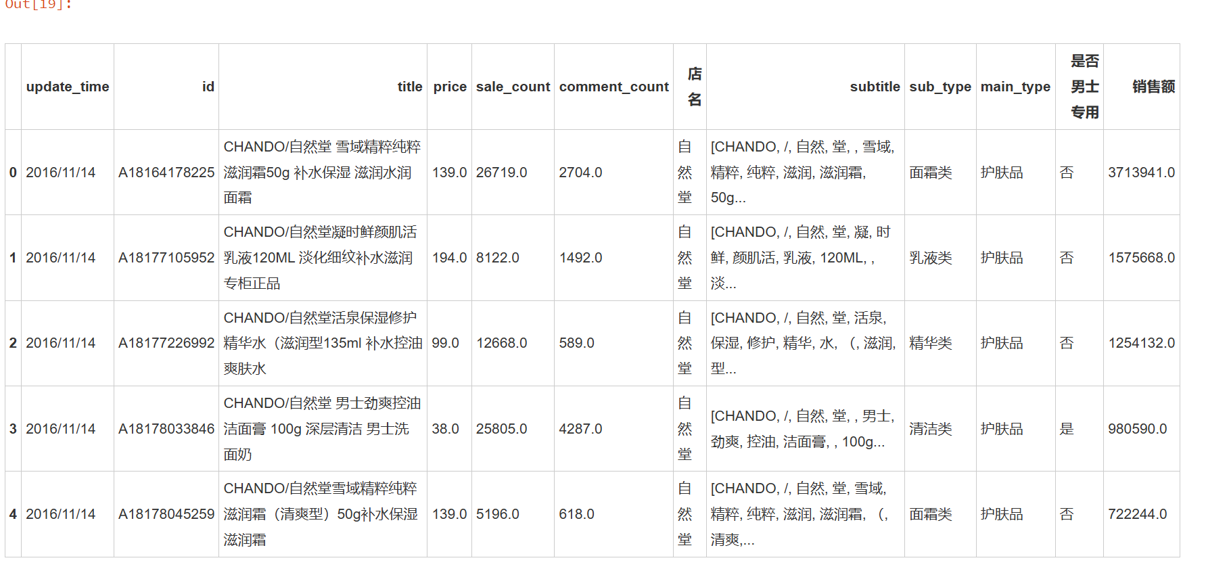This screenshot has width=1206, height=573.
Task: Click sale_count value 25805.0
Action: [x=501, y=429]
